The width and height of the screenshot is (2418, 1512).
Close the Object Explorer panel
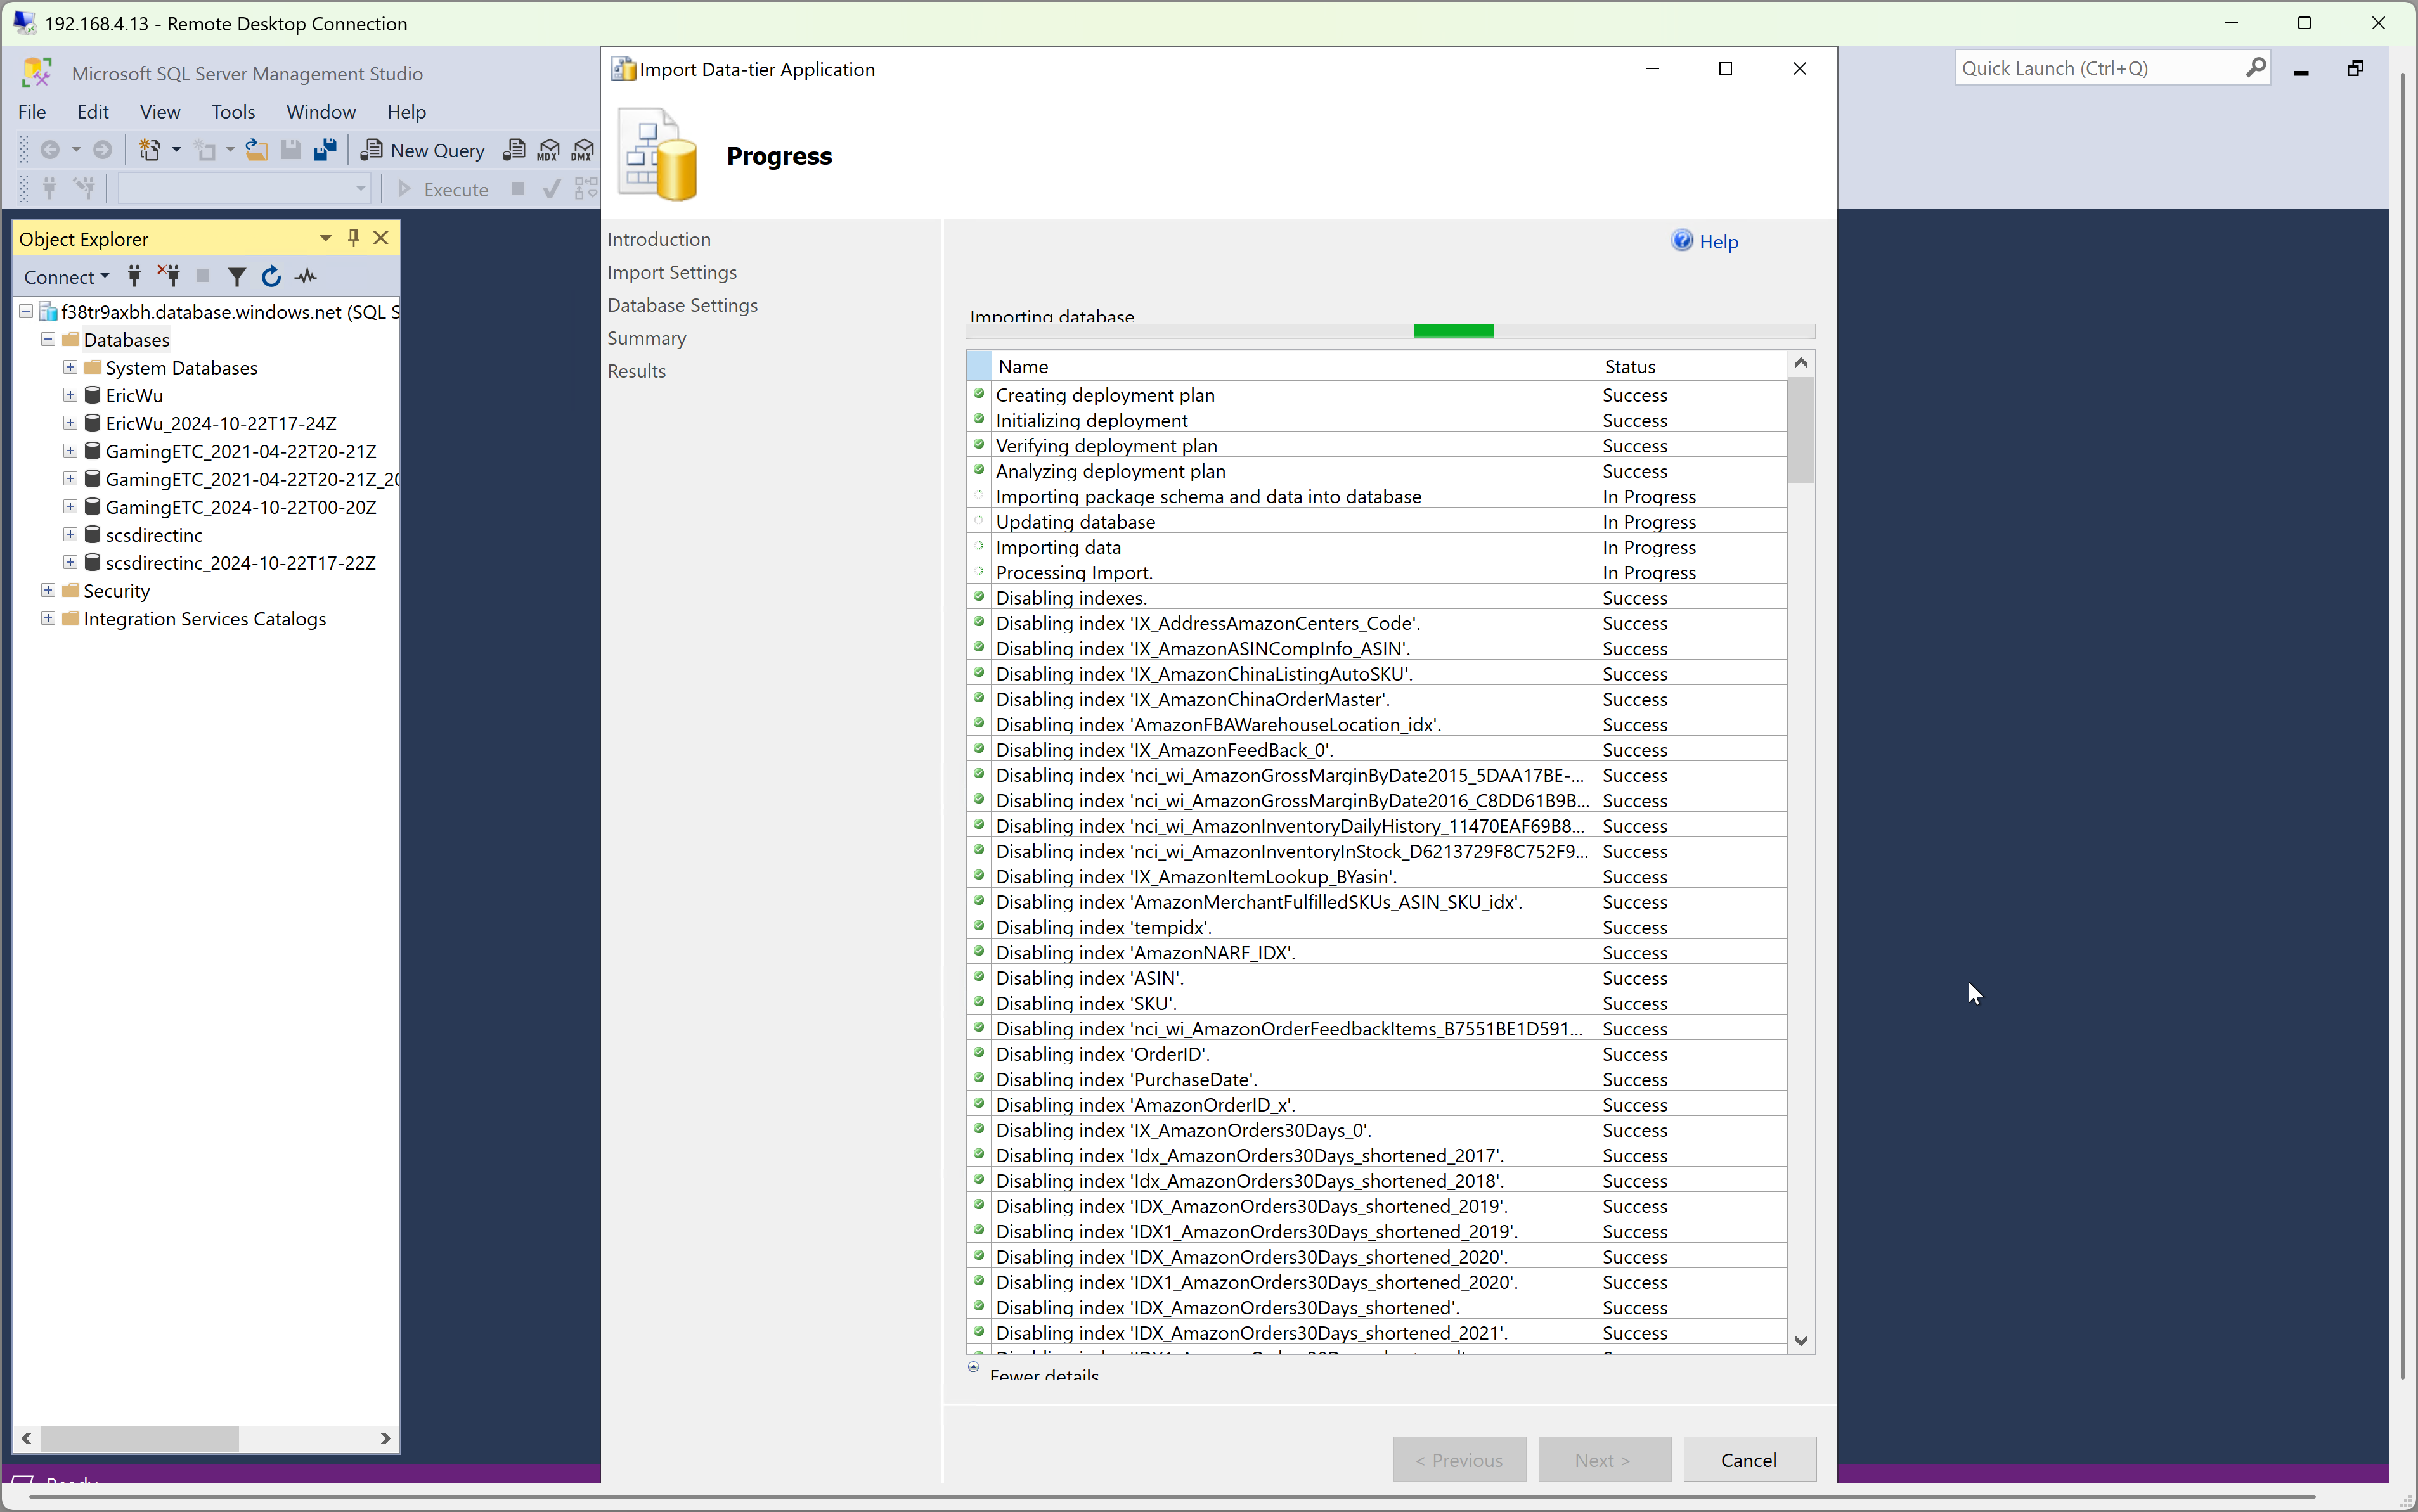point(381,238)
